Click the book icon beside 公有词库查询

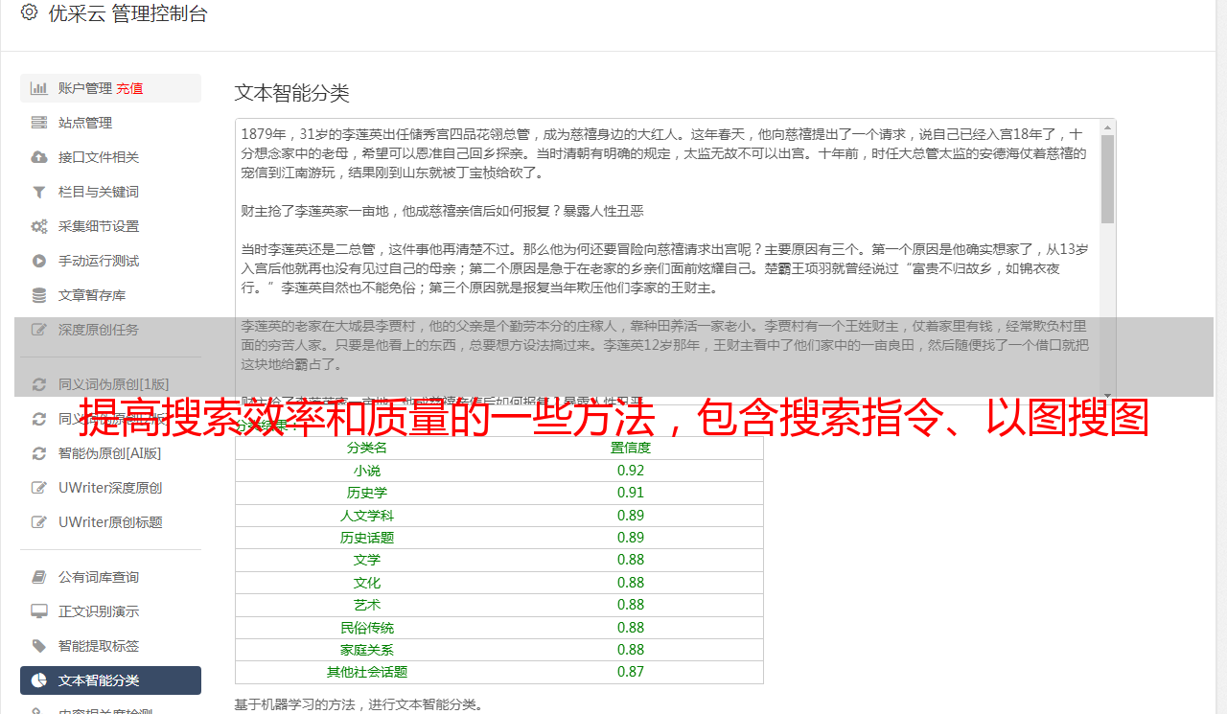(39, 577)
